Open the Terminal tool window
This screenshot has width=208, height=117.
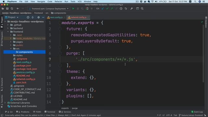[50, 112]
